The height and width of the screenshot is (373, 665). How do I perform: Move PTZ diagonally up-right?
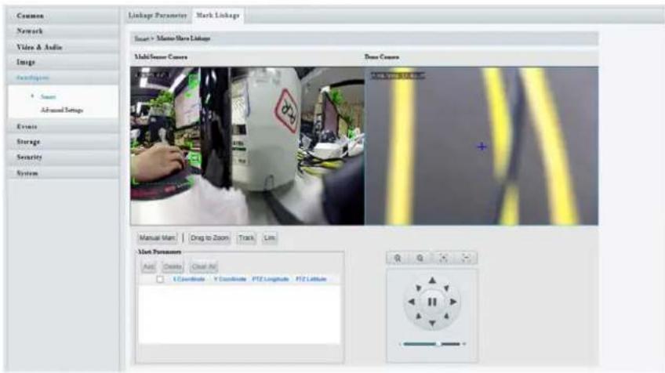446,288
